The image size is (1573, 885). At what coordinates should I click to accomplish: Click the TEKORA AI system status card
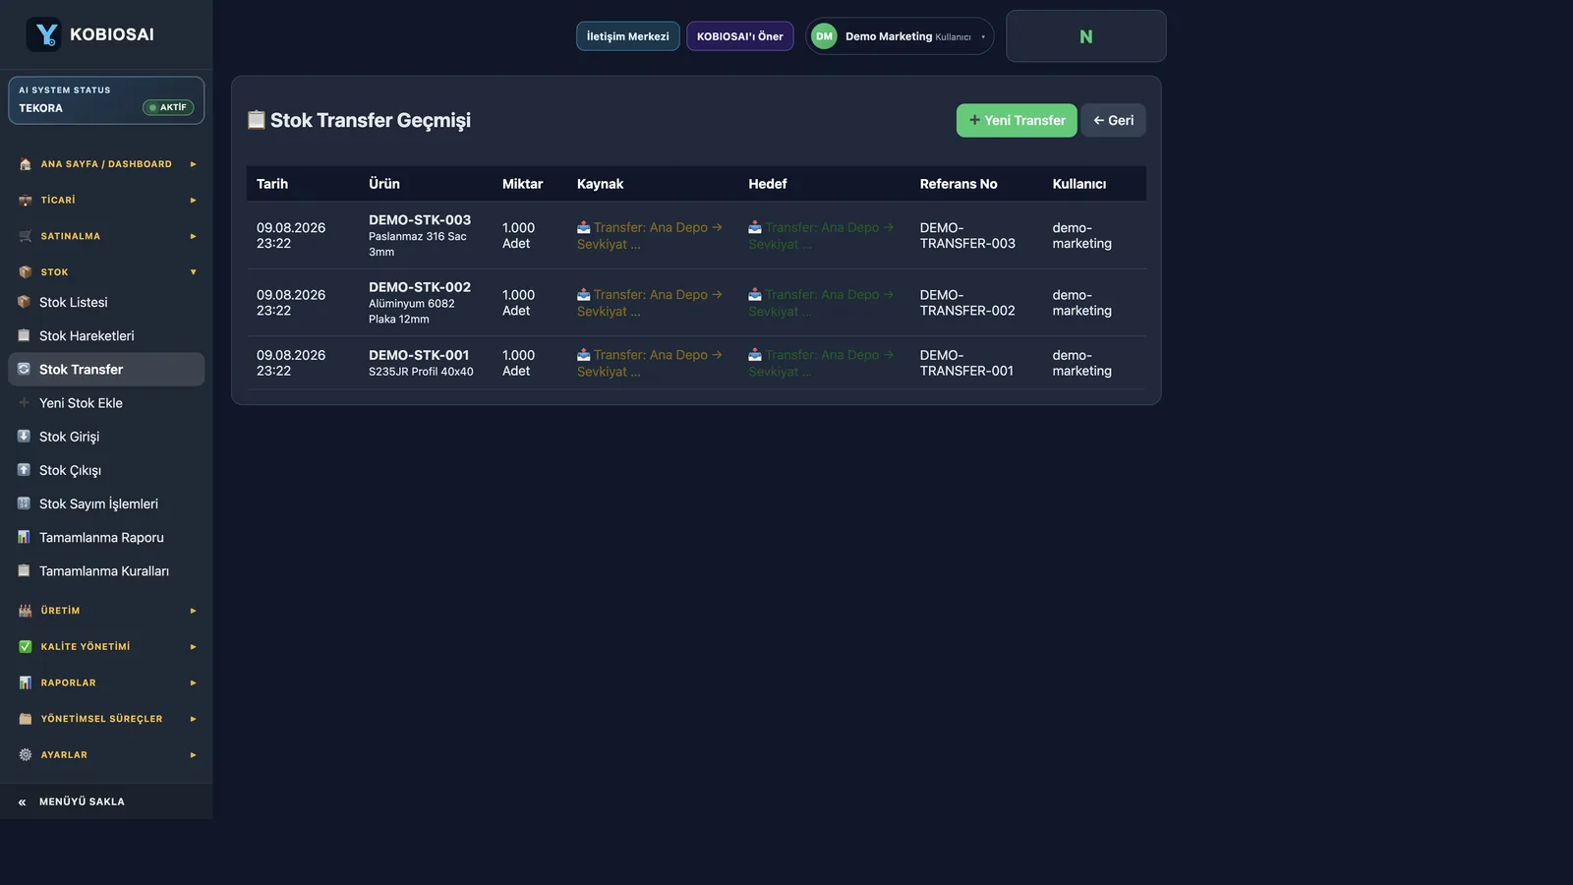click(106, 100)
